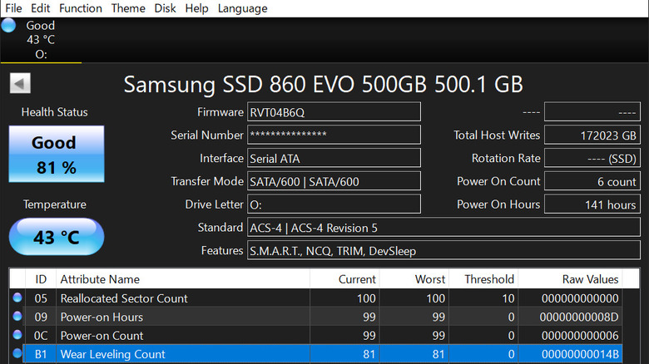649x364 pixels.
Task: Open the Help menu
Action: pos(196,8)
